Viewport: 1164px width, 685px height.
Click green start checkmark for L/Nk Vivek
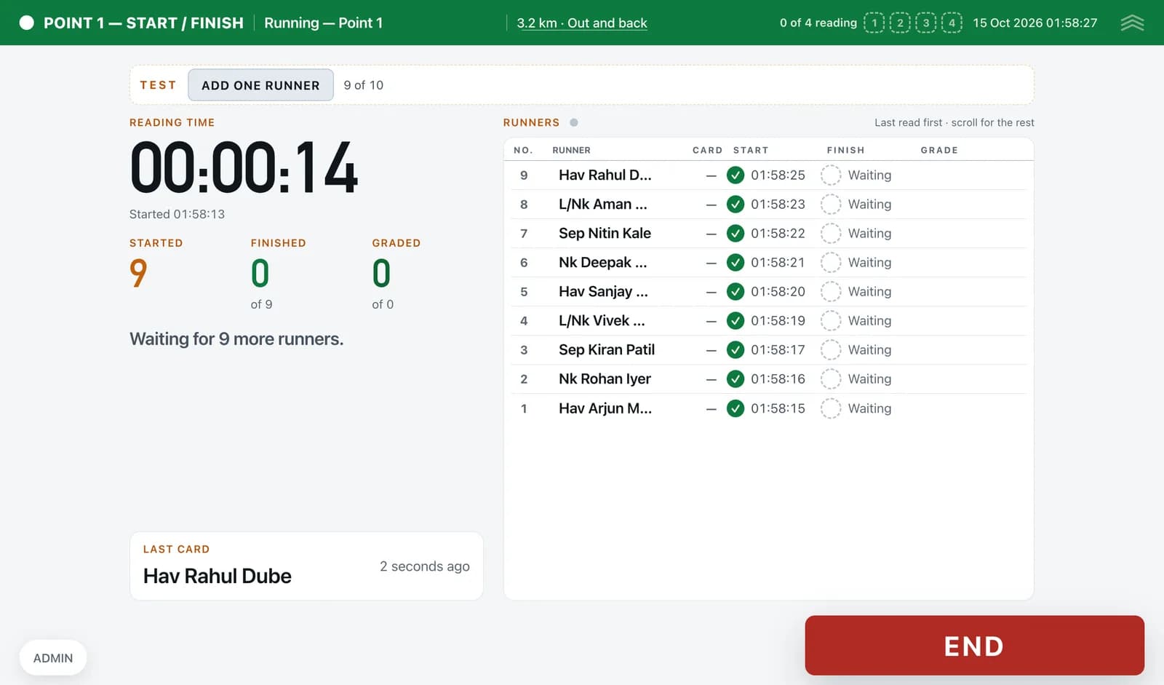click(x=736, y=320)
